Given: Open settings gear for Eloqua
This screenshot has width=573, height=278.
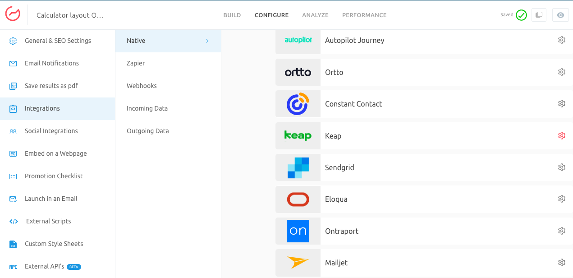Looking at the screenshot, I should pyautogui.click(x=562, y=199).
